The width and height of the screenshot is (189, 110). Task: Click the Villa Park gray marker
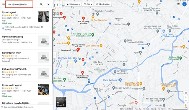click(x=164, y=105)
